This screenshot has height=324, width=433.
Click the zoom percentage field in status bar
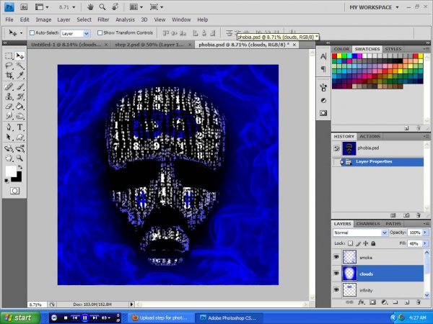(x=37, y=305)
